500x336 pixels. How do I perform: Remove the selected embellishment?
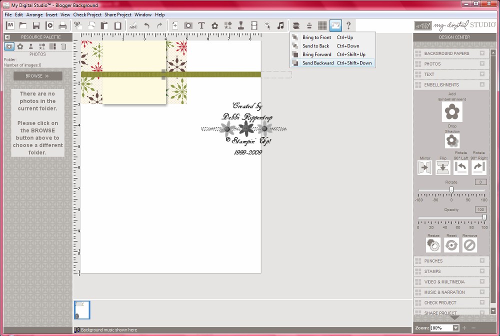coord(469,245)
